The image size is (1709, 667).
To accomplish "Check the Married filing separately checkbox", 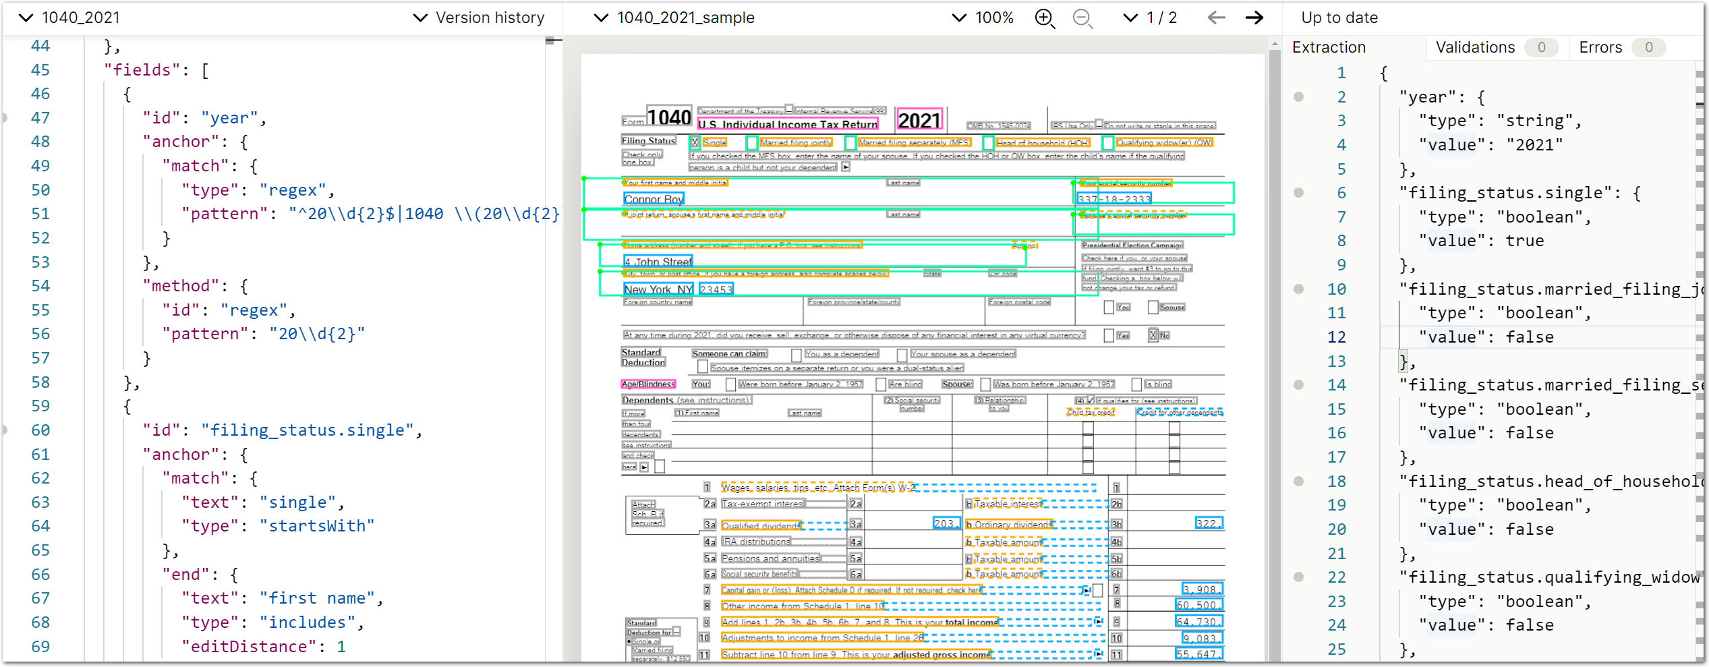I will click(850, 142).
